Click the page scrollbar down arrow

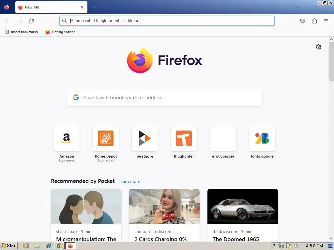click(331, 239)
